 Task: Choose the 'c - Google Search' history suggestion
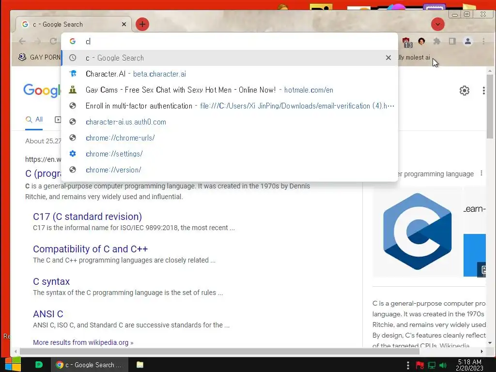229,58
